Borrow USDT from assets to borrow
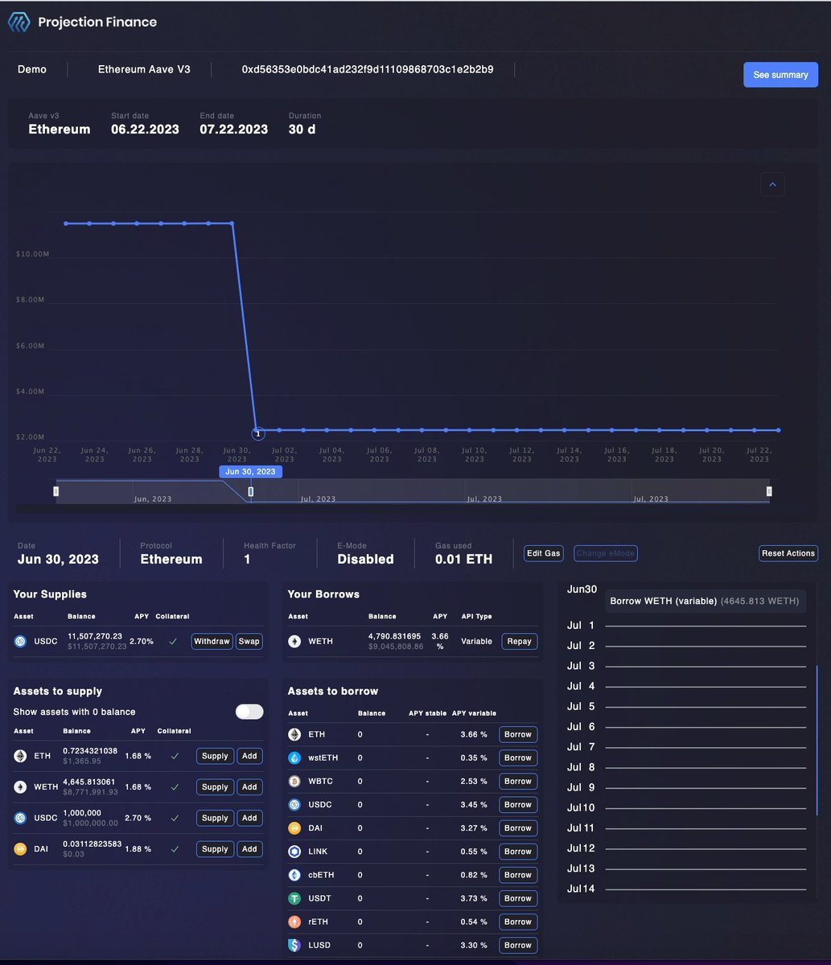This screenshot has width=831, height=965. coord(518,898)
